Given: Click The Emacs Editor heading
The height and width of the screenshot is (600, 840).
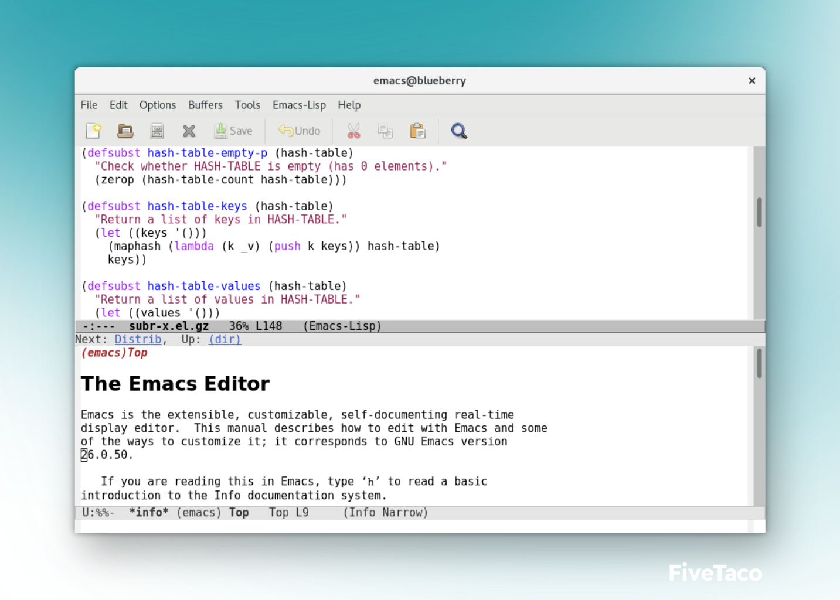Looking at the screenshot, I should (175, 384).
